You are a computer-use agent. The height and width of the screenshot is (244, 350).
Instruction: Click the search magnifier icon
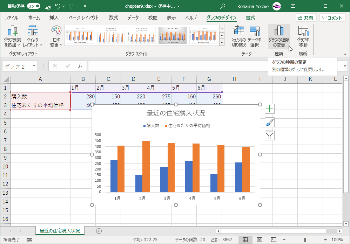[222, 6]
